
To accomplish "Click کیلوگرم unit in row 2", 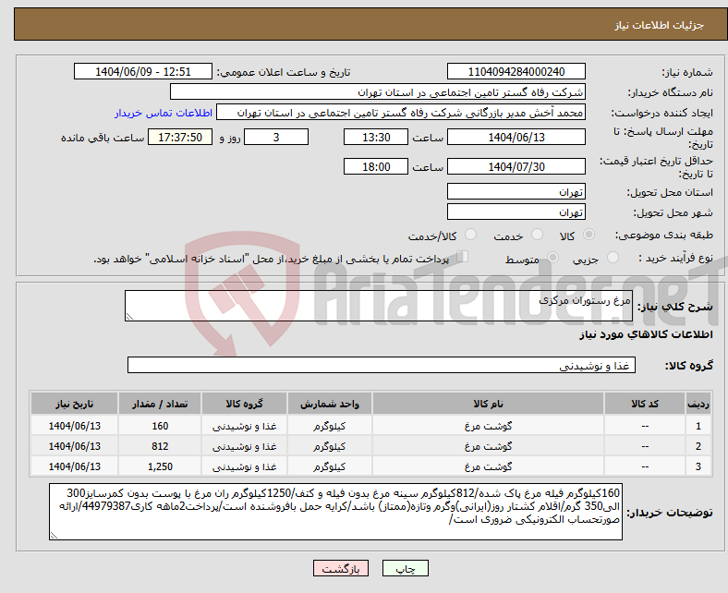I will (x=329, y=446).
